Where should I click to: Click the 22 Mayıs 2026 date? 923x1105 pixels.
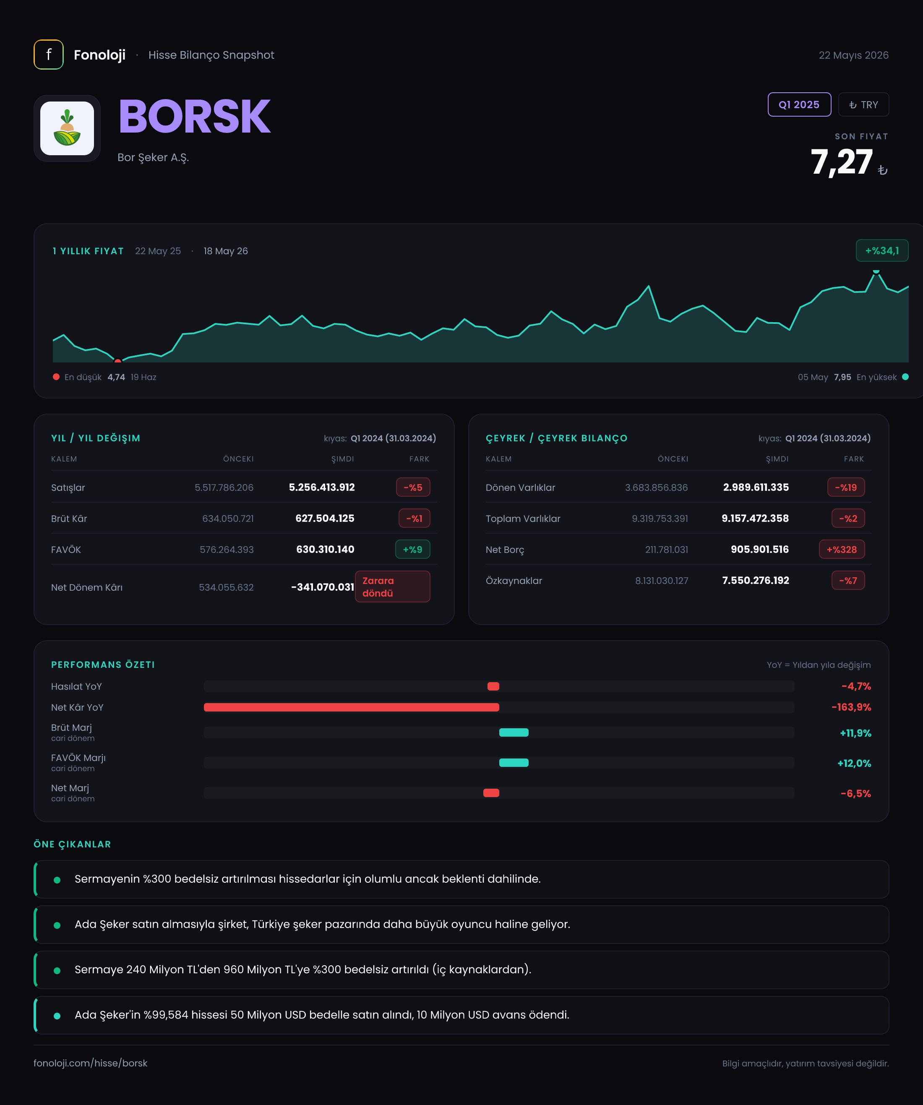pos(853,55)
